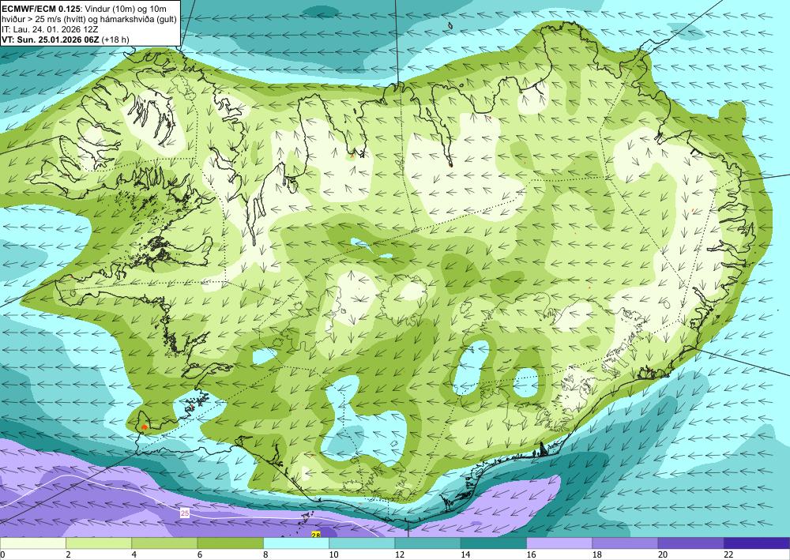This screenshot has width=790, height=560.
Task: Click the light teal 10–12 m/s legend swatch
Action: click(x=362, y=543)
